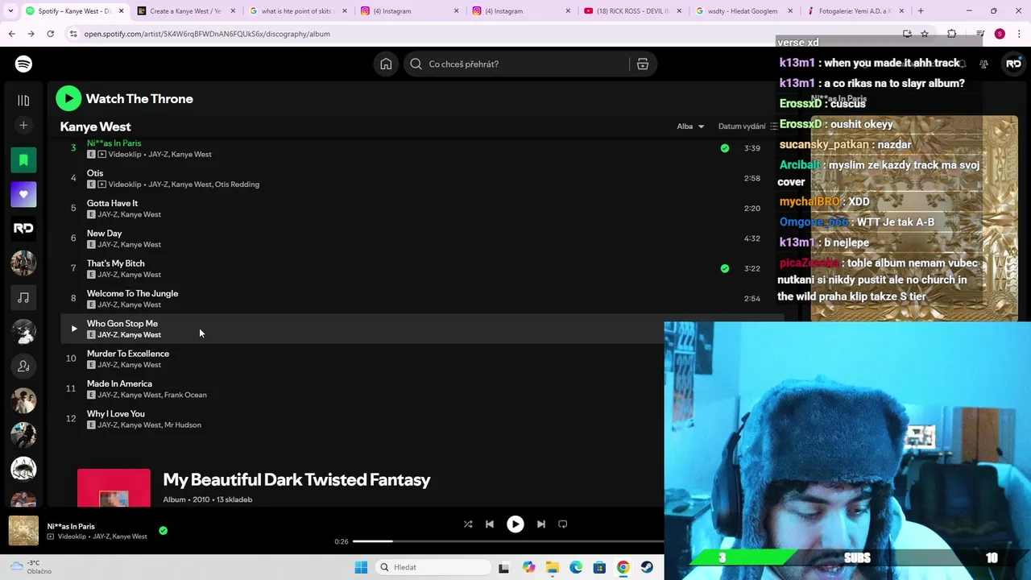
Task: Select Made In America track
Action: [x=119, y=383]
